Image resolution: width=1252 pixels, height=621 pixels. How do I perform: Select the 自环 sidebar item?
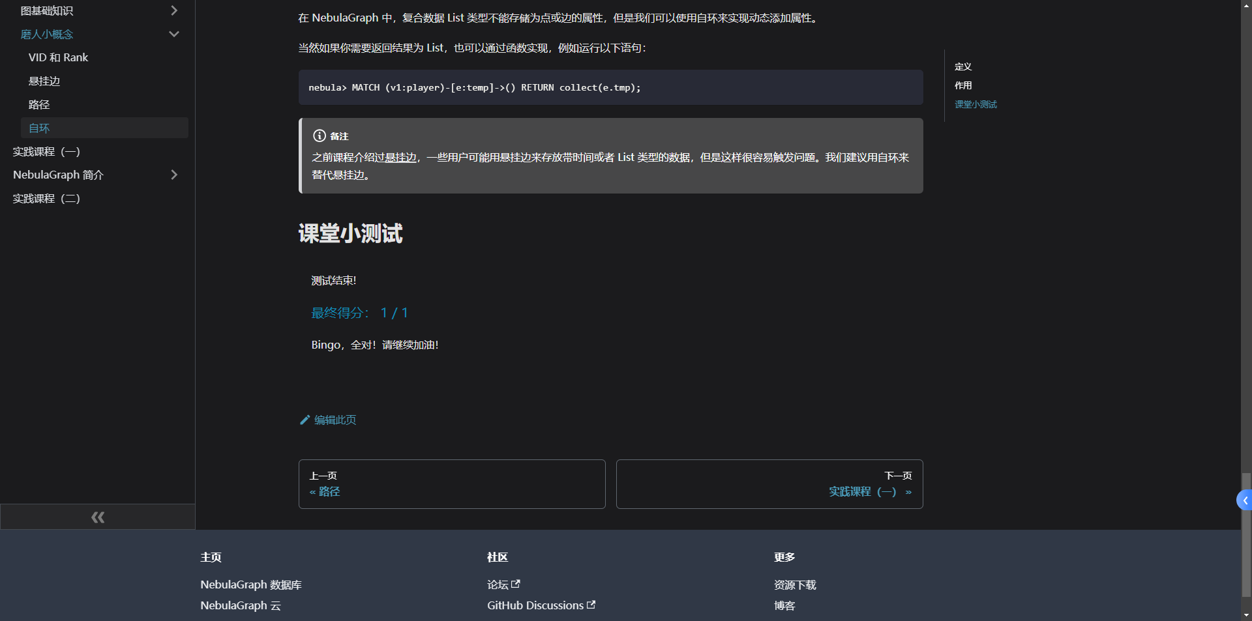coord(104,128)
